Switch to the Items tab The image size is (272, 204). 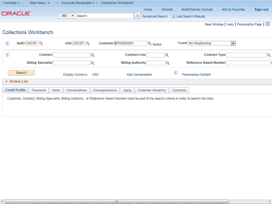[56, 90]
